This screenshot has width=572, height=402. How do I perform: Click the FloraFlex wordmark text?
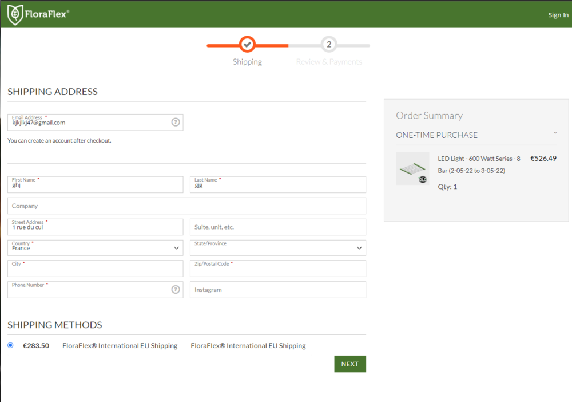coord(47,14)
